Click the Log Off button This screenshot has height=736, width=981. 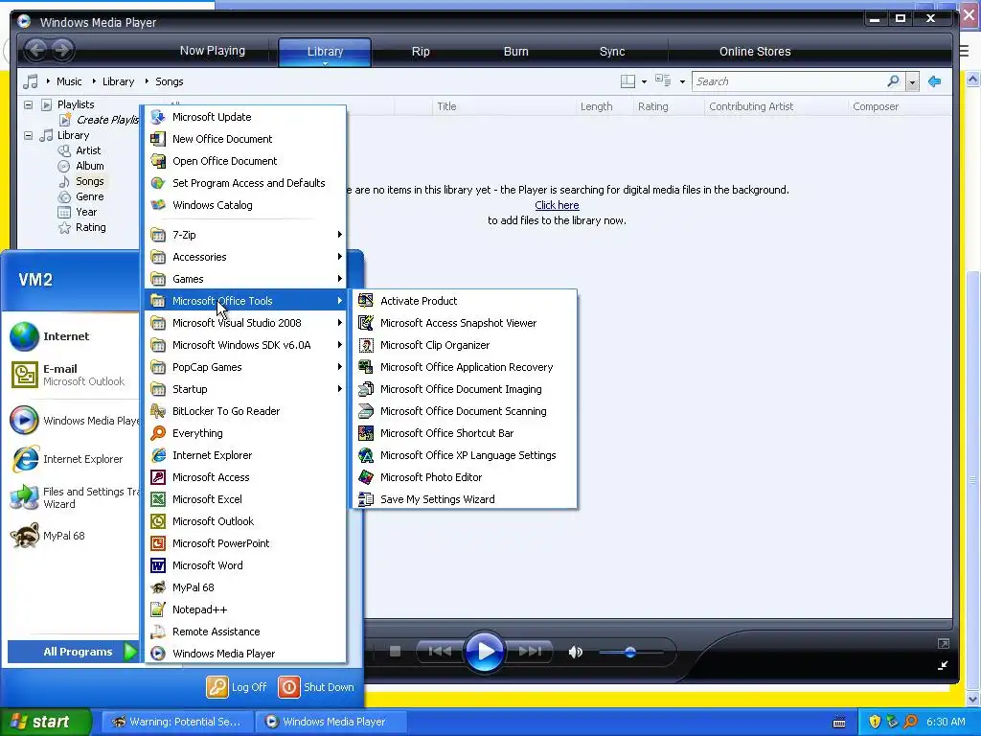[x=238, y=687]
